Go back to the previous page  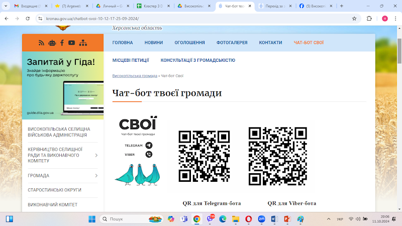(x=7, y=19)
